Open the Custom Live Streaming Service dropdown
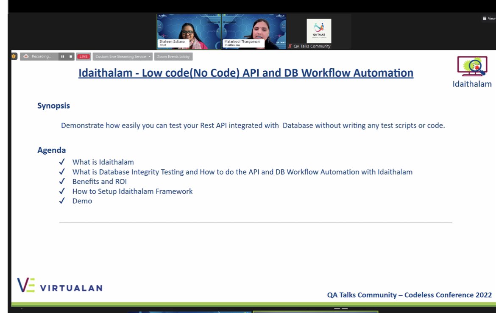This screenshot has height=313, width=496. pyautogui.click(x=123, y=57)
